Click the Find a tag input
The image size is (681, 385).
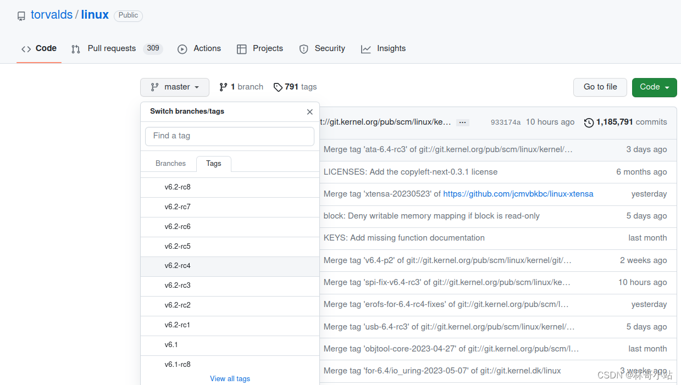[230, 136]
